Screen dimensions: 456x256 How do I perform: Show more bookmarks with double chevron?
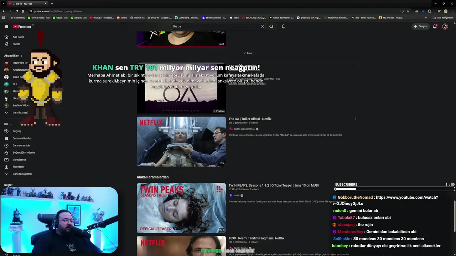tap(425, 18)
